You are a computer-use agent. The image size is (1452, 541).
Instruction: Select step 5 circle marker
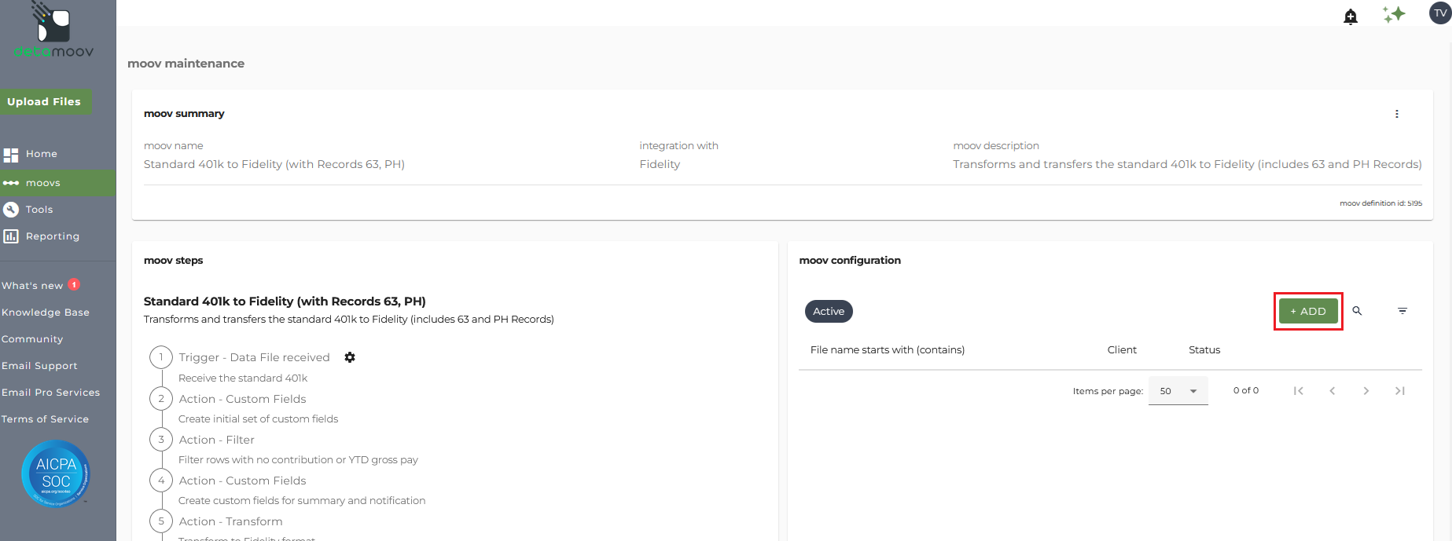click(161, 521)
